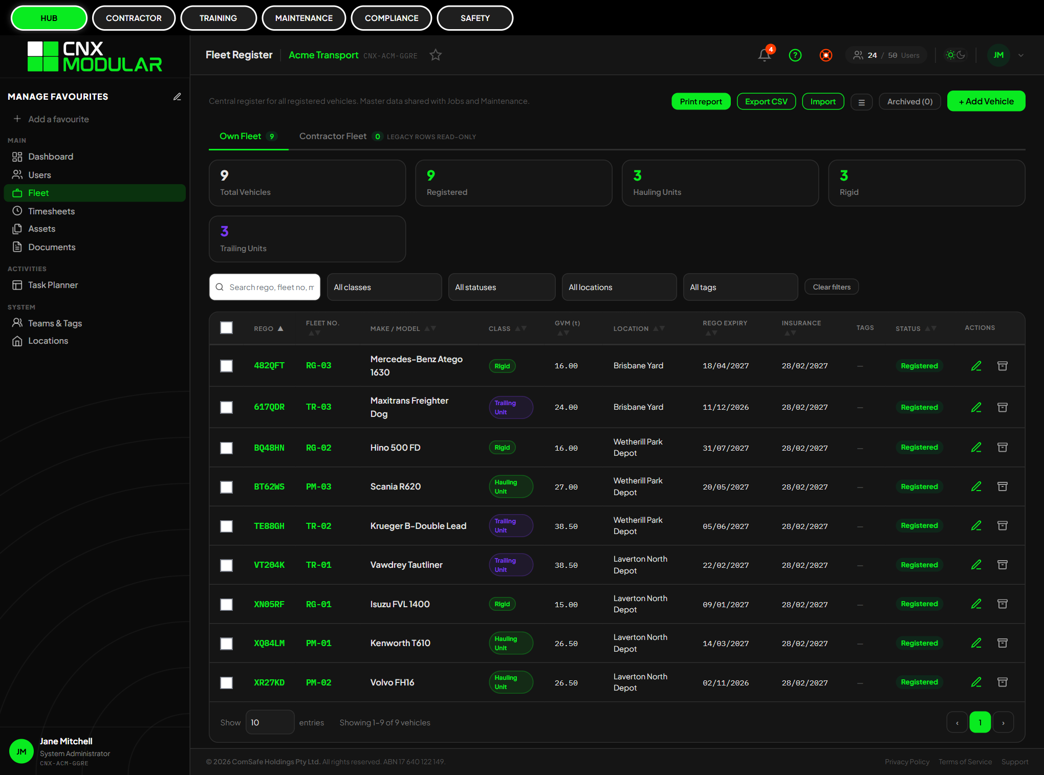Switch to the CONTRACTOR module tab

(134, 18)
